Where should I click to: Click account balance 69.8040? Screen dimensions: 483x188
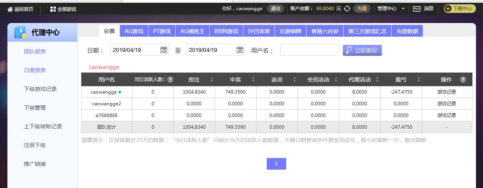coord(325,9)
